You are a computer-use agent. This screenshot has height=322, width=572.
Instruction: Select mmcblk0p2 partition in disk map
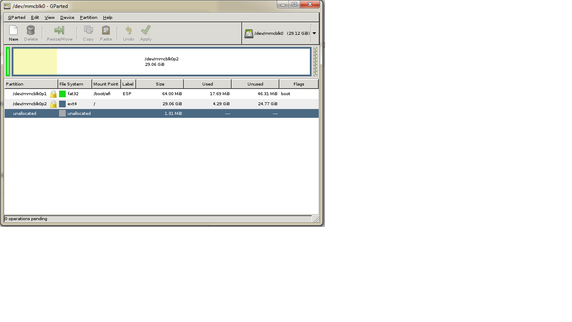click(x=162, y=62)
